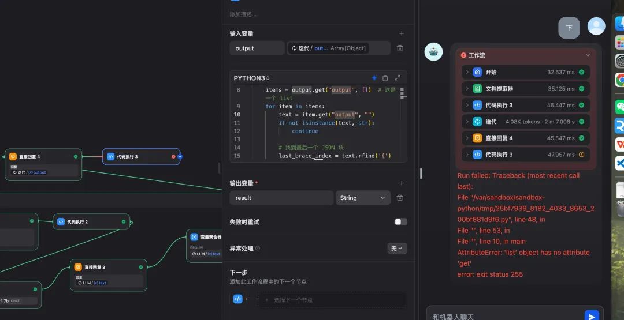
Task: Click the green check on 开始 row
Action: coord(581,72)
